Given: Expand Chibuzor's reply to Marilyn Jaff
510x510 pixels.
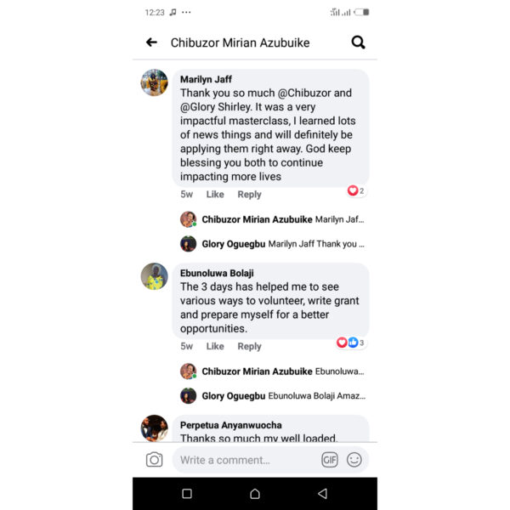Looking at the screenshot, I should (x=272, y=219).
